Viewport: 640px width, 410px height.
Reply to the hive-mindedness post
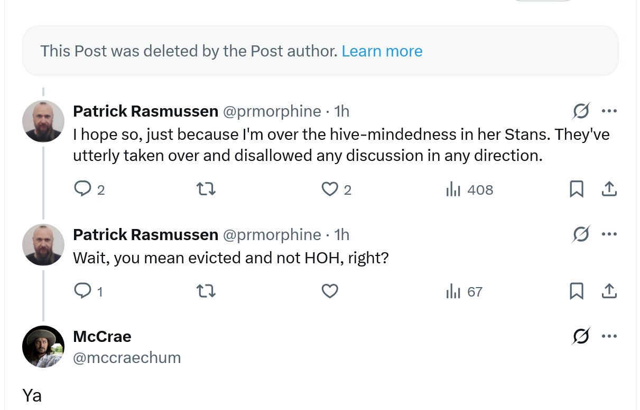pyautogui.click(x=82, y=189)
